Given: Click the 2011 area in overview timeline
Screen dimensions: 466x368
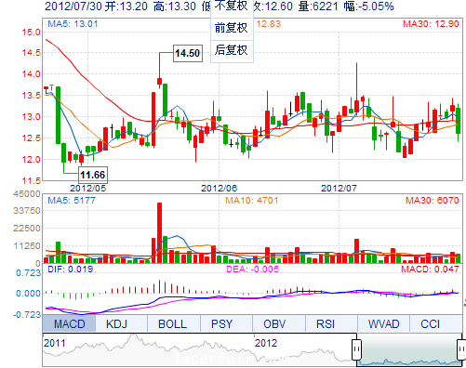Looking at the screenshot, I should tap(55, 343).
